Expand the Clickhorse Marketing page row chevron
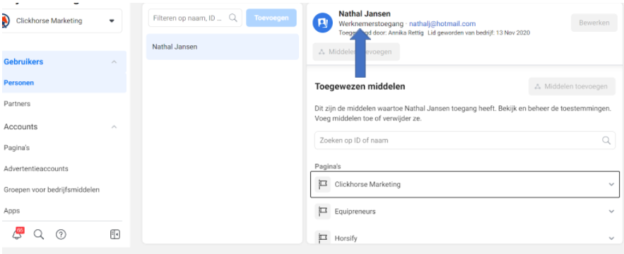Image resolution: width=624 pixels, height=254 pixels. (x=612, y=184)
